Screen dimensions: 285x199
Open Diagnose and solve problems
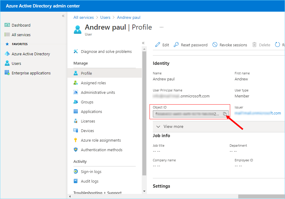coord(106,51)
